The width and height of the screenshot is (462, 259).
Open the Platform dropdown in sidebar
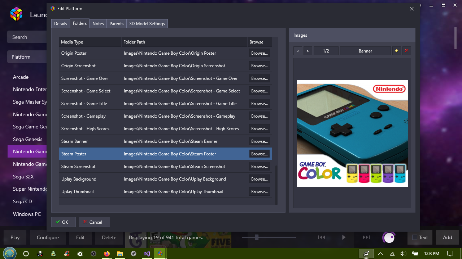pyautogui.click(x=27, y=57)
